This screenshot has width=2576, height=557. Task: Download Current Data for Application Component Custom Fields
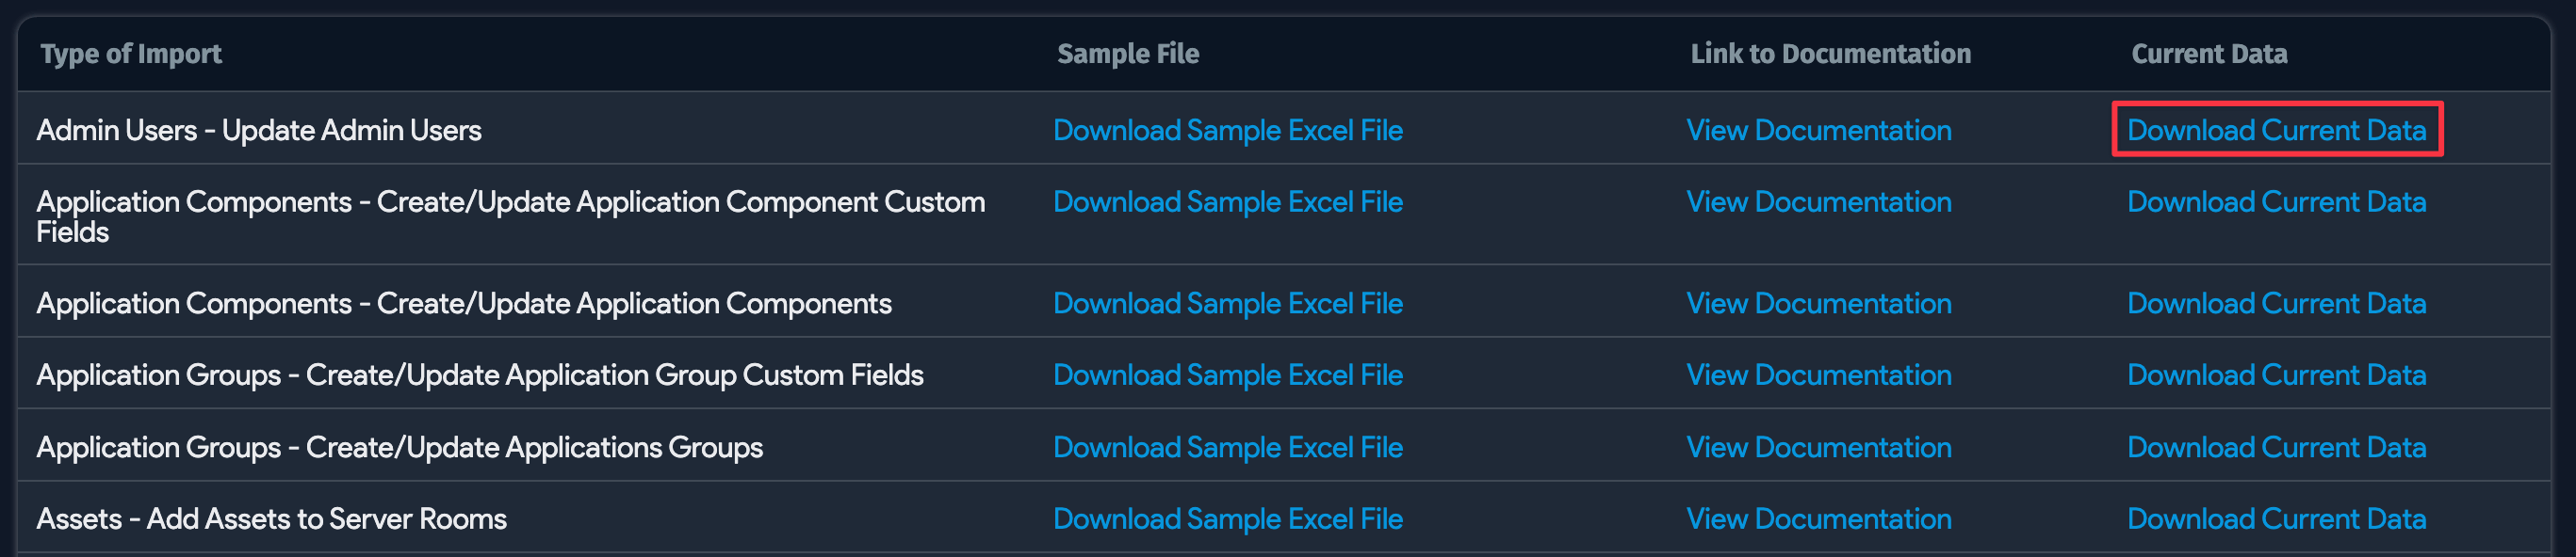[x=2275, y=201]
